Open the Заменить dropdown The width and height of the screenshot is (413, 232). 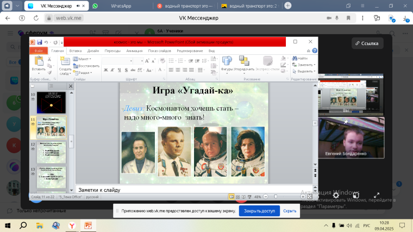(x=304, y=65)
